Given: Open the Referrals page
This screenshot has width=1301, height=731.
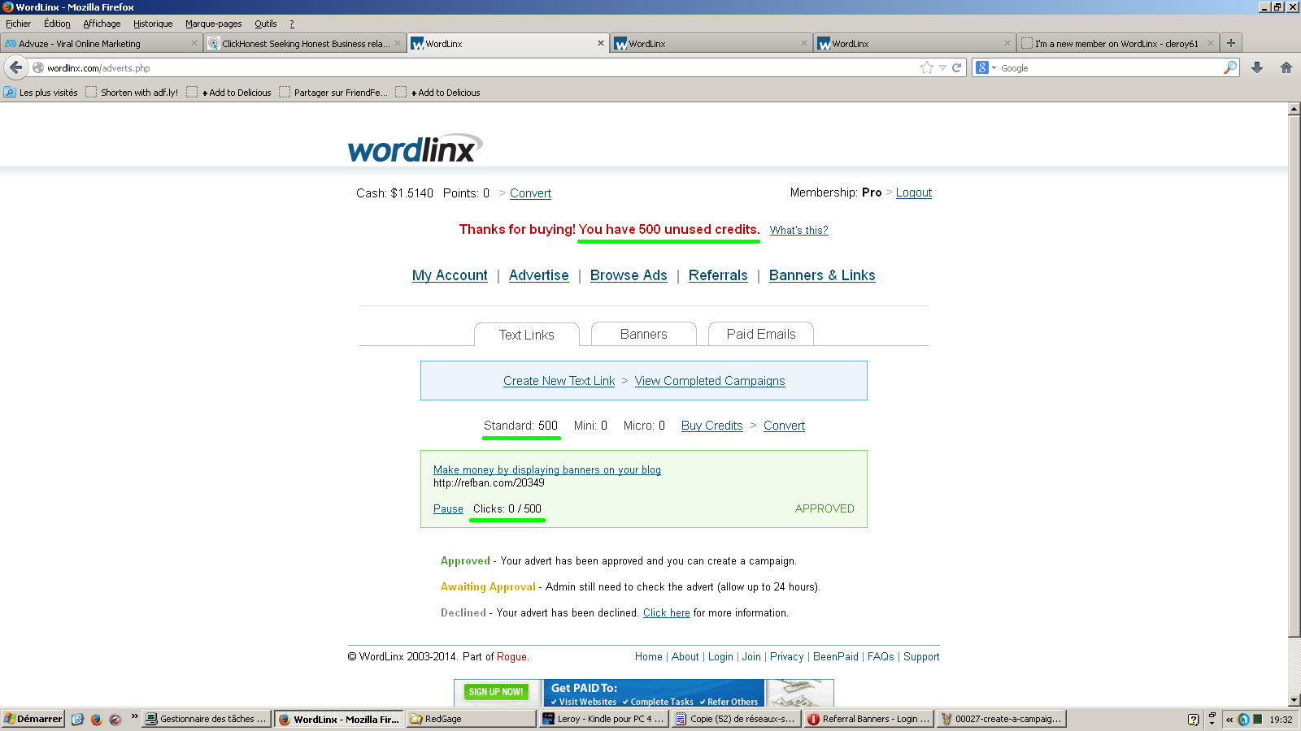Looking at the screenshot, I should point(718,275).
